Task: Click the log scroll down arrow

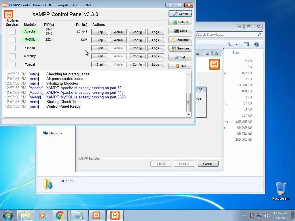Action: click(188, 115)
